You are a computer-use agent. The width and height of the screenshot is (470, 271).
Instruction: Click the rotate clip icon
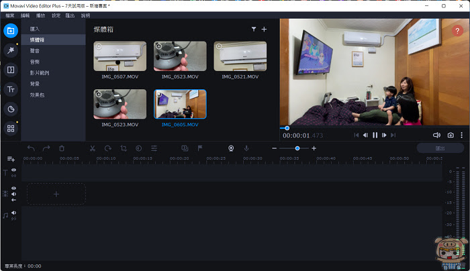pyautogui.click(x=108, y=148)
